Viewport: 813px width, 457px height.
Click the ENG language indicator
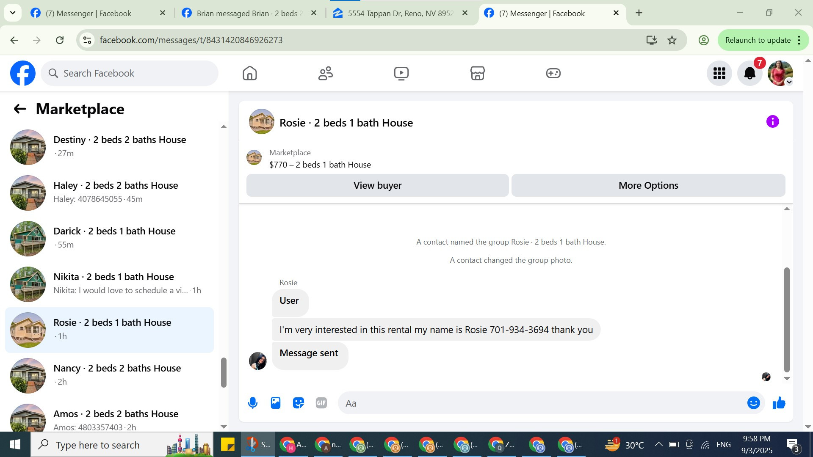tap(724, 445)
